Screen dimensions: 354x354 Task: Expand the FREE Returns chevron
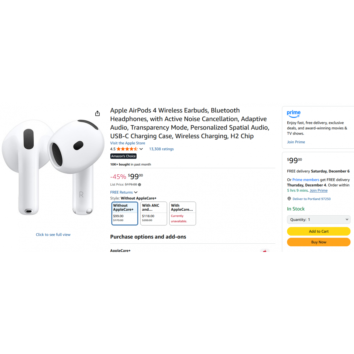coord(136,192)
